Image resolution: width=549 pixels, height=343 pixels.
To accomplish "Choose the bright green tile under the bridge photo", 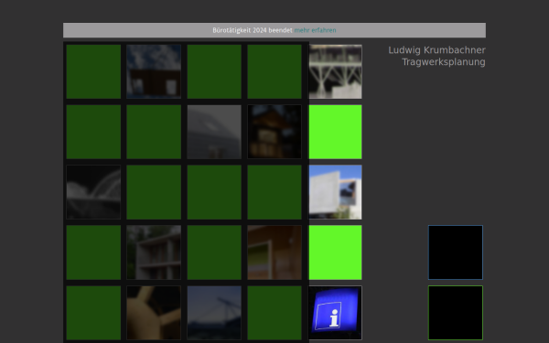I will 335,132.
